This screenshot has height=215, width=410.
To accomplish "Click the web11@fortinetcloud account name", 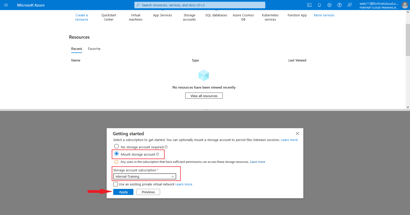I will coord(379,4).
